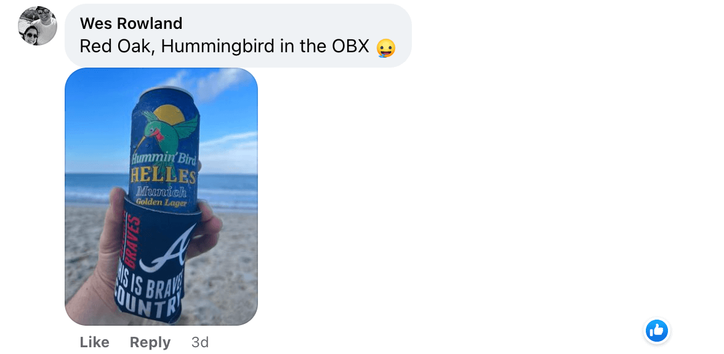724x354 pixels.
Task: Click the tongue-out emoji in comment
Action: click(386, 48)
